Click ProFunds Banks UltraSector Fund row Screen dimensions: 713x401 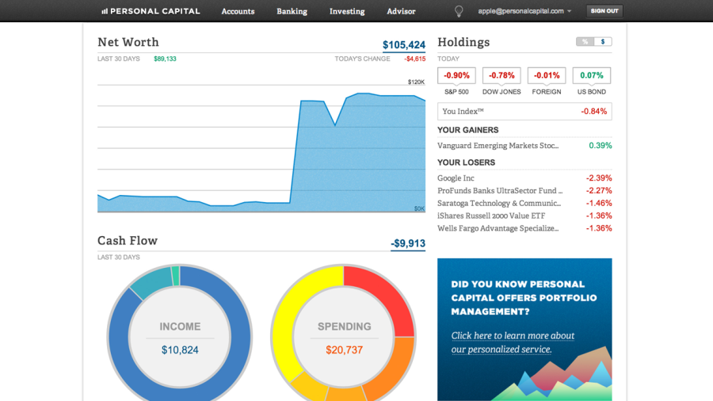(524, 190)
